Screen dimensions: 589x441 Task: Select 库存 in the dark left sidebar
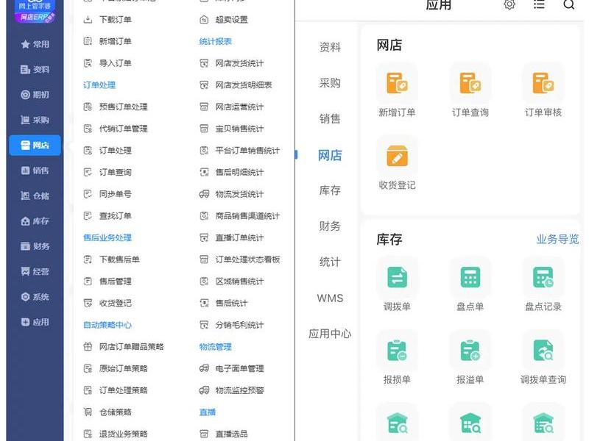(35, 221)
